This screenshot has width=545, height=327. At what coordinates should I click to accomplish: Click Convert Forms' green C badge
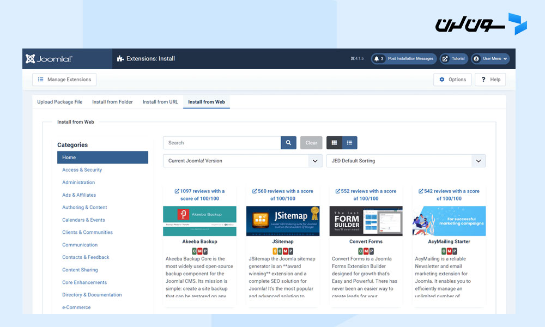[x=360, y=251]
